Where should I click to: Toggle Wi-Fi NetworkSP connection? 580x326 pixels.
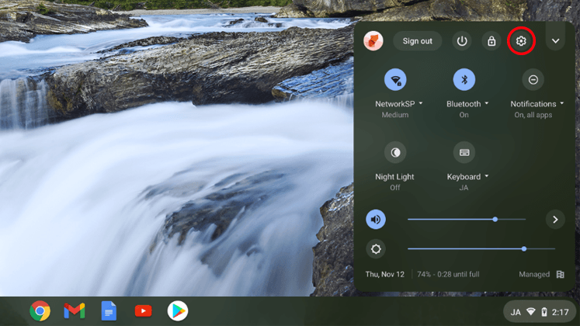(x=395, y=79)
